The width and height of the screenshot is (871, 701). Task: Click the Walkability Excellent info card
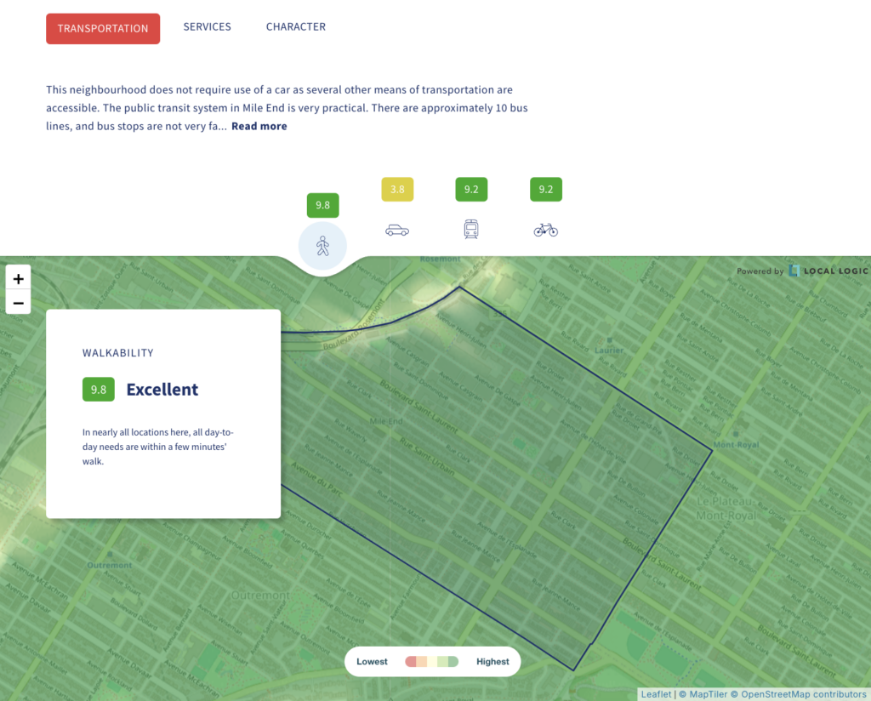pos(162,413)
